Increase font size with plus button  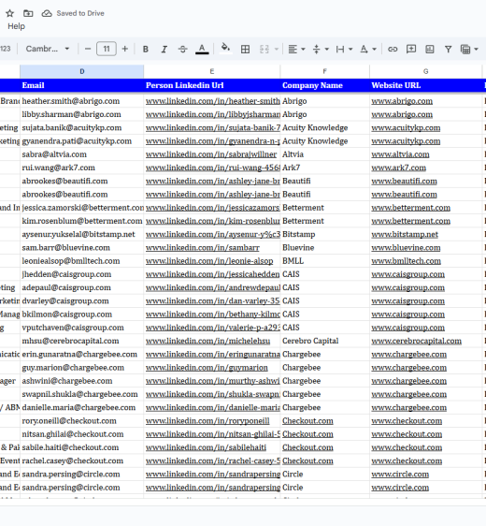click(125, 49)
